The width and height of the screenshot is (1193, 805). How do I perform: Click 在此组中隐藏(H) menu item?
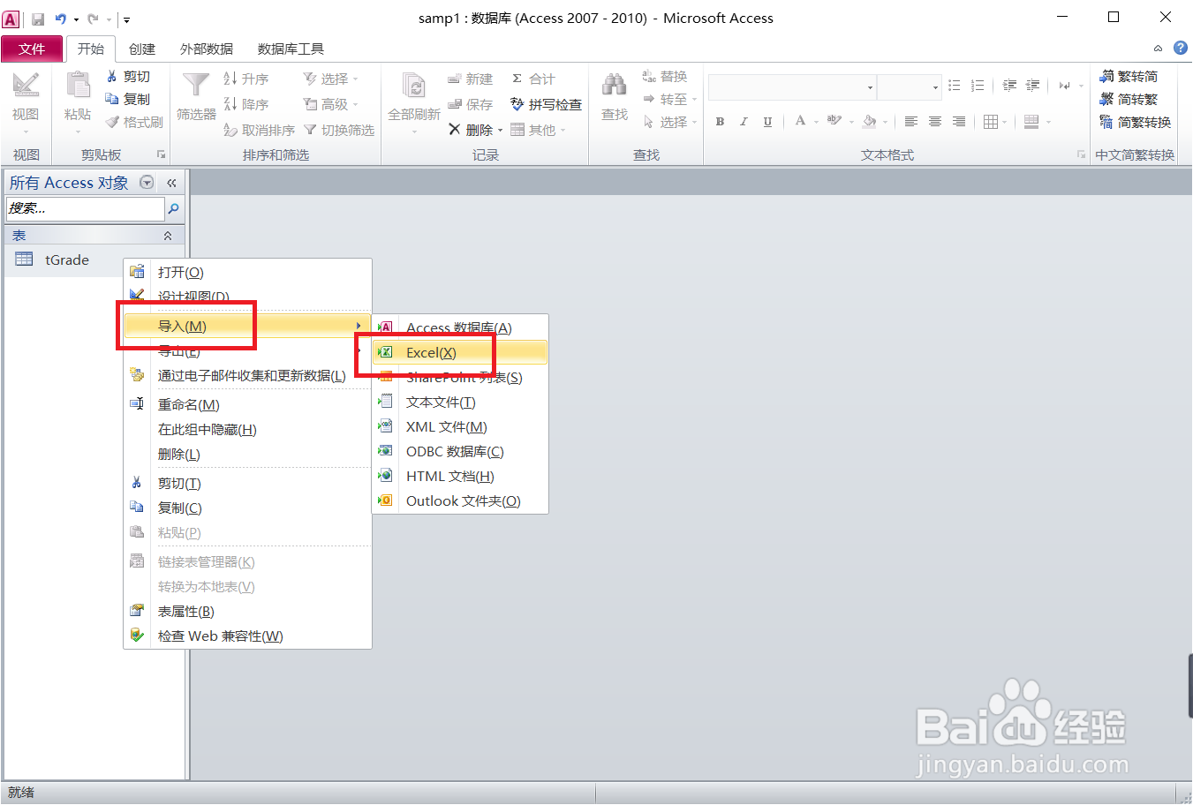(247, 429)
